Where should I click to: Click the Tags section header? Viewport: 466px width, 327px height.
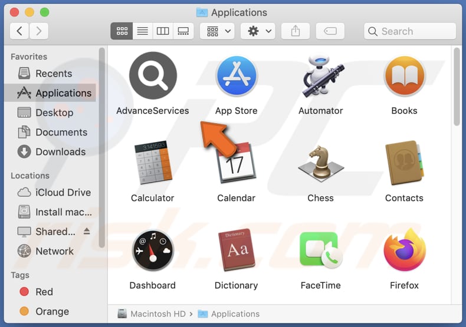(20, 275)
